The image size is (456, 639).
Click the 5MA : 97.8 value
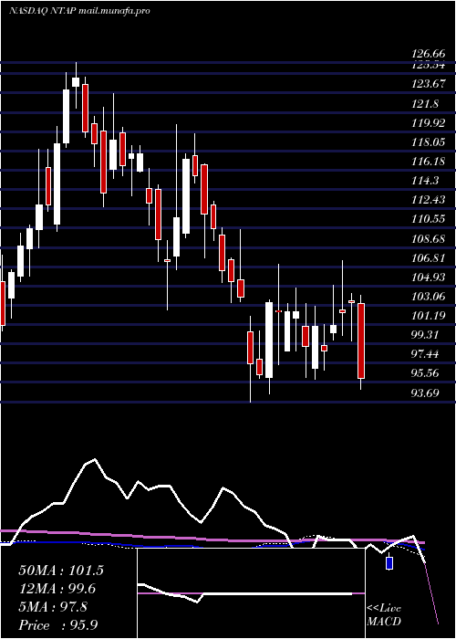click(53, 607)
